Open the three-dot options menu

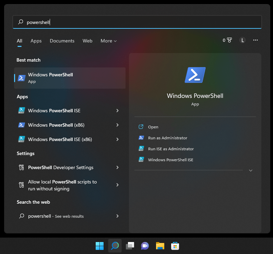pyautogui.click(x=256, y=40)
